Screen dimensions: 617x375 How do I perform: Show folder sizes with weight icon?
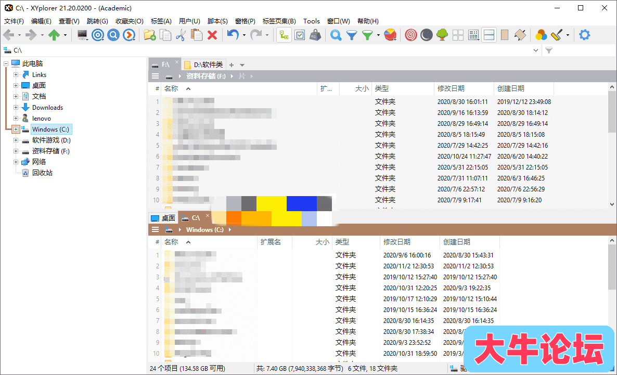click(x=315, y=35)
